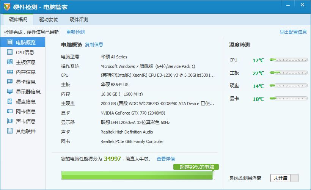Click the 17℃ CPU temperature reading

(x=258, y=60)
